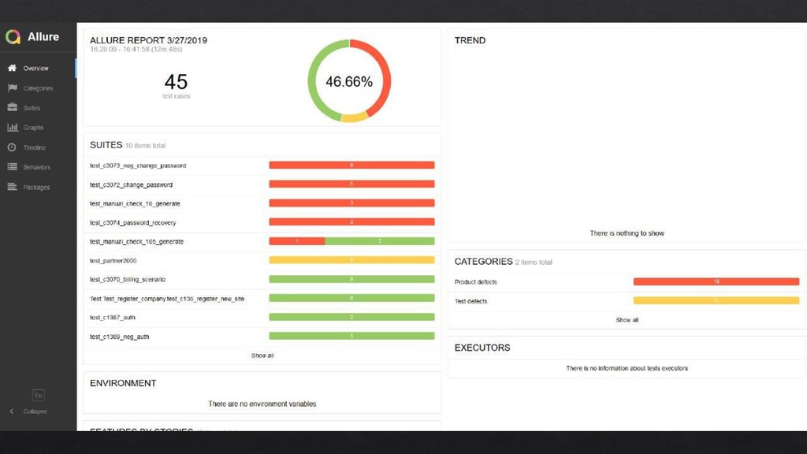
Task: Open suite test_c135_register_new_site
Action: pos(262,299)
